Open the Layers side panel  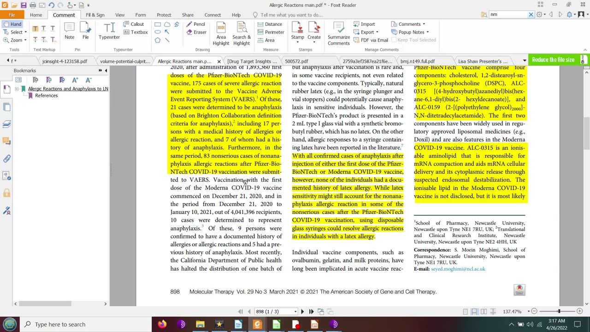(7, 124)
